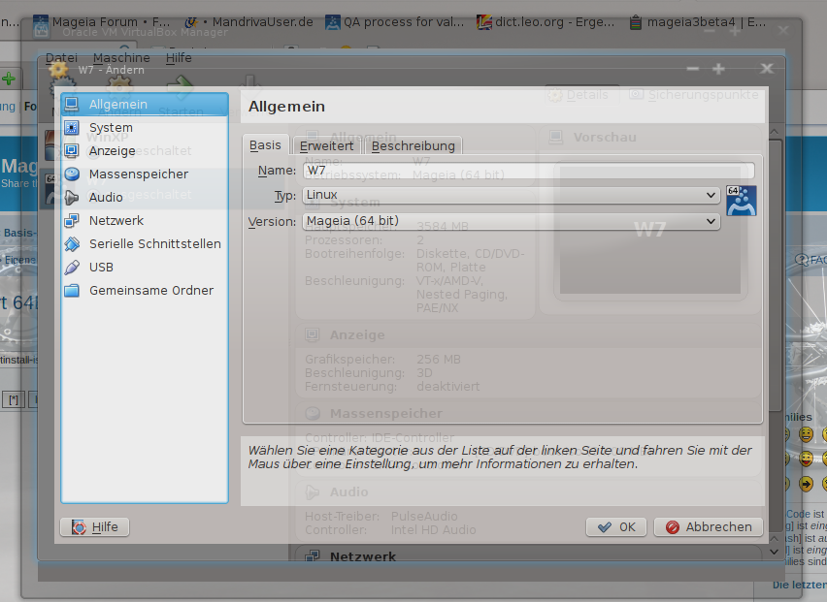Switch to the MandrivaUser.de browser tab
This screenshot has width=827, height=602.
pos(249,22)
